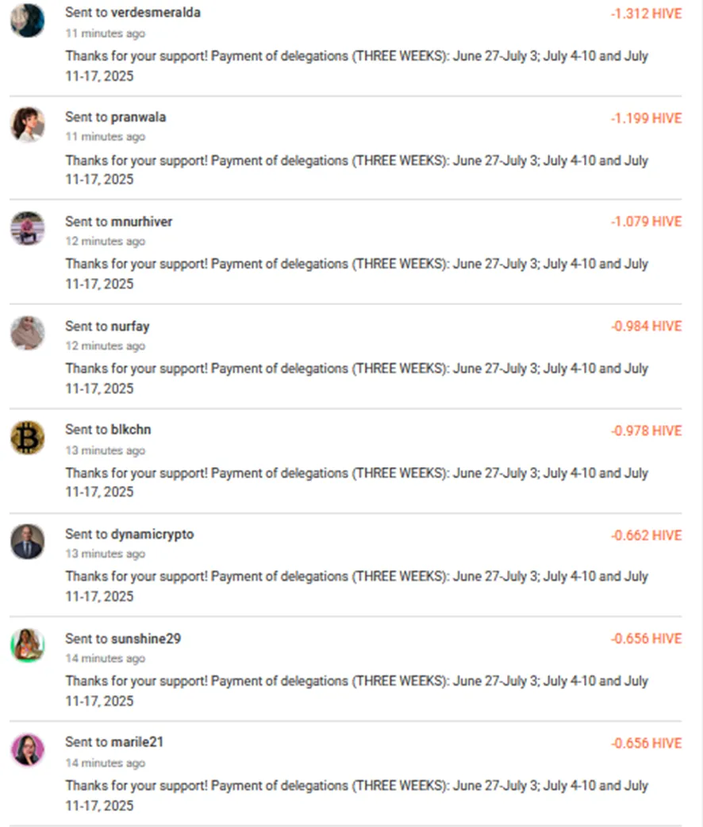Open verdesmeralda's profile avatar
The image size is (703, 827).
[x=28, y=21]
